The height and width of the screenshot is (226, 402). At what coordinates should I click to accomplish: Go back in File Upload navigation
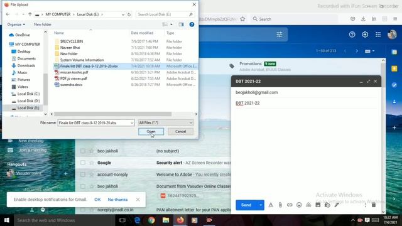[x=8, y=14]
